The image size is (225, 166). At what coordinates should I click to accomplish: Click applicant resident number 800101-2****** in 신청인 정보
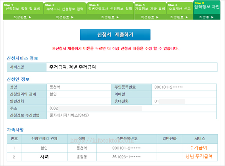(169, 87)
